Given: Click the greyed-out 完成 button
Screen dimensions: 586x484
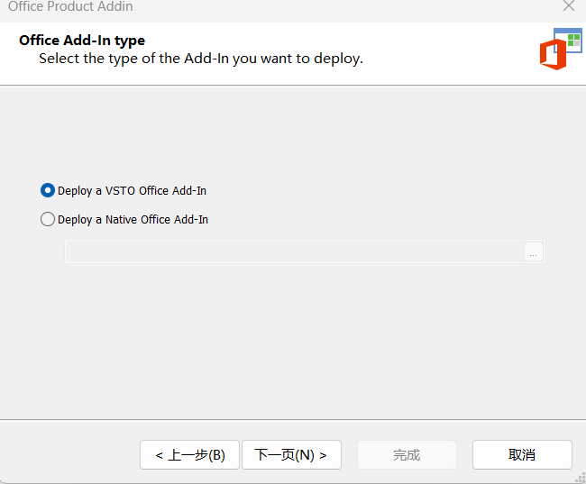Looking at the screenshot, I should (x=407, y=455).
